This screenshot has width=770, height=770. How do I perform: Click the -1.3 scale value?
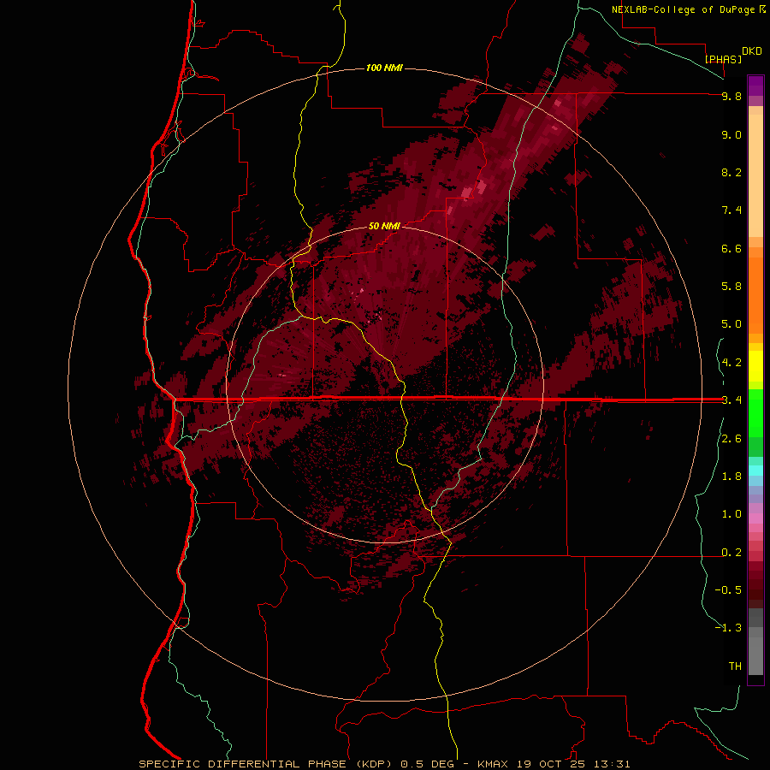(x=728, y=628)
